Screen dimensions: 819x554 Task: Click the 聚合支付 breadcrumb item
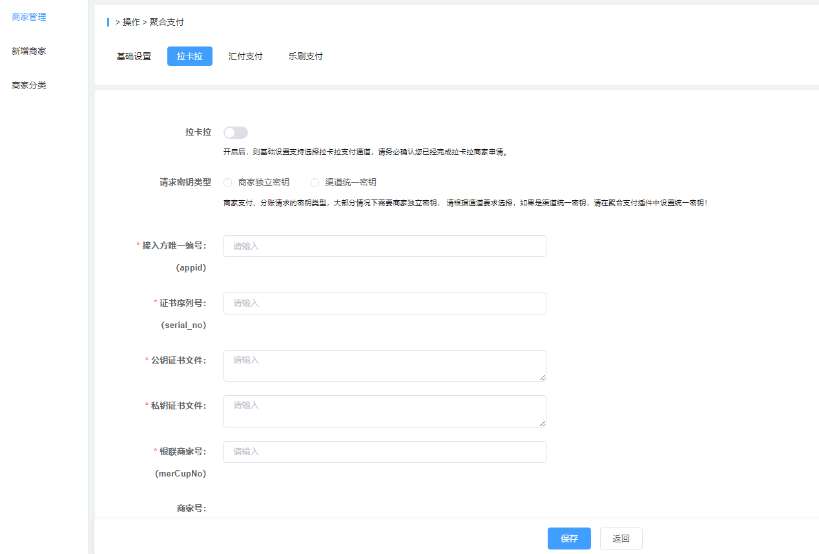pos(167,22)
